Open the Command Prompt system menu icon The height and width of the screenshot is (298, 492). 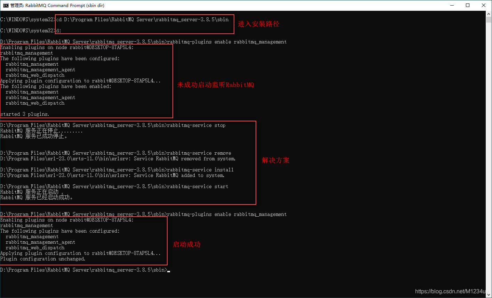pyautogui.click(x=6, y=5)
